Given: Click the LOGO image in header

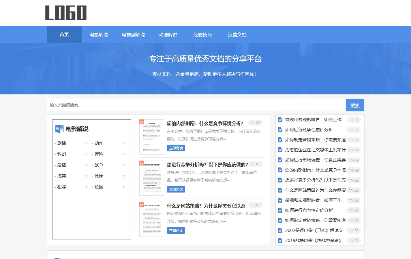Looking at the screenshot, I should 66,13.
